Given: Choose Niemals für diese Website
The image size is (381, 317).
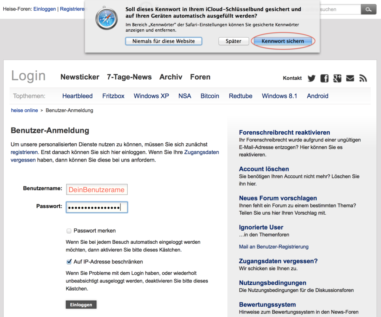Looking at the screenshot, I should pos(164,41).
